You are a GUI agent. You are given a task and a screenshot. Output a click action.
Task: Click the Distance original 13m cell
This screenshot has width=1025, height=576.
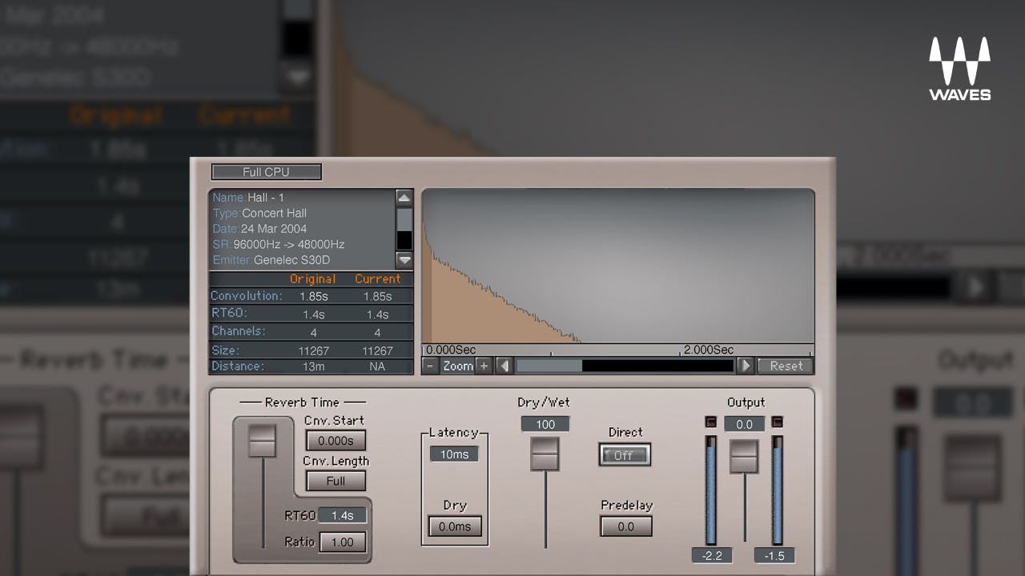tap(314, 366)
